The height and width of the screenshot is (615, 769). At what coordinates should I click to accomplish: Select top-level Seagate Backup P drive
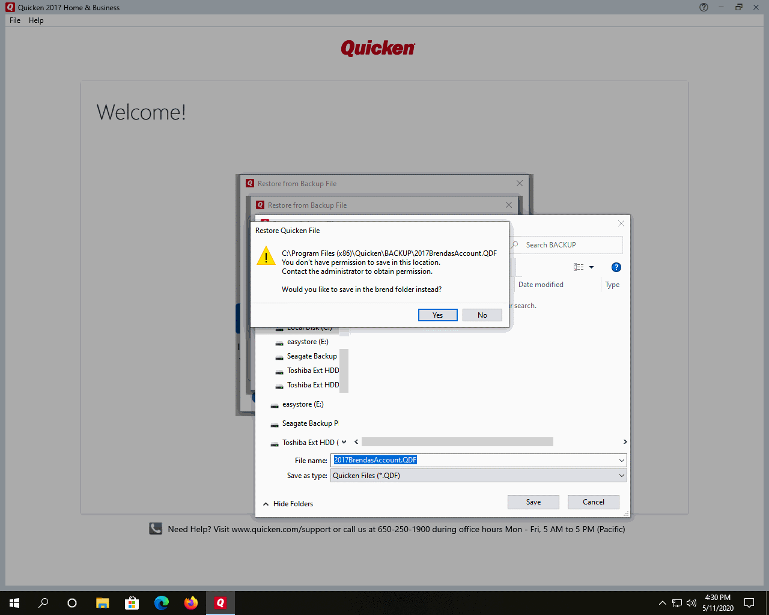pos(304,423)
